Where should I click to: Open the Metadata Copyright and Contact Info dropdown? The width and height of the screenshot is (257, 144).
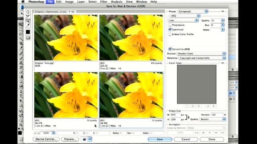click(x=202, y=58)
